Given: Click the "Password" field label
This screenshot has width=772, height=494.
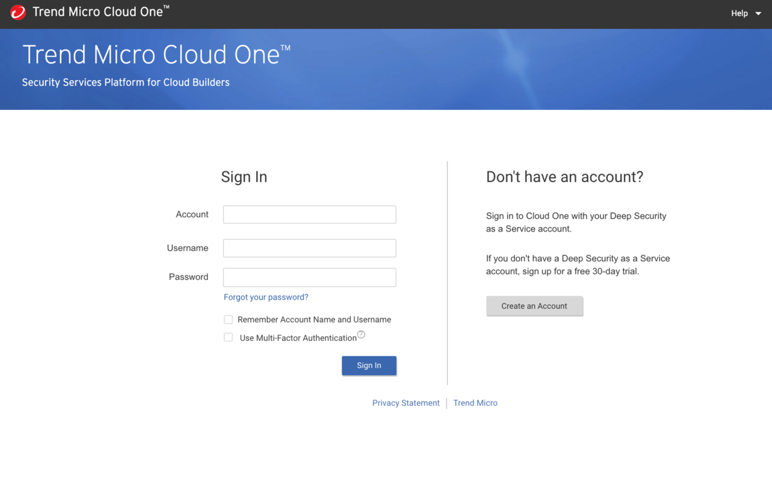Looking at the screenshot, I should click(x=188, y=277).
